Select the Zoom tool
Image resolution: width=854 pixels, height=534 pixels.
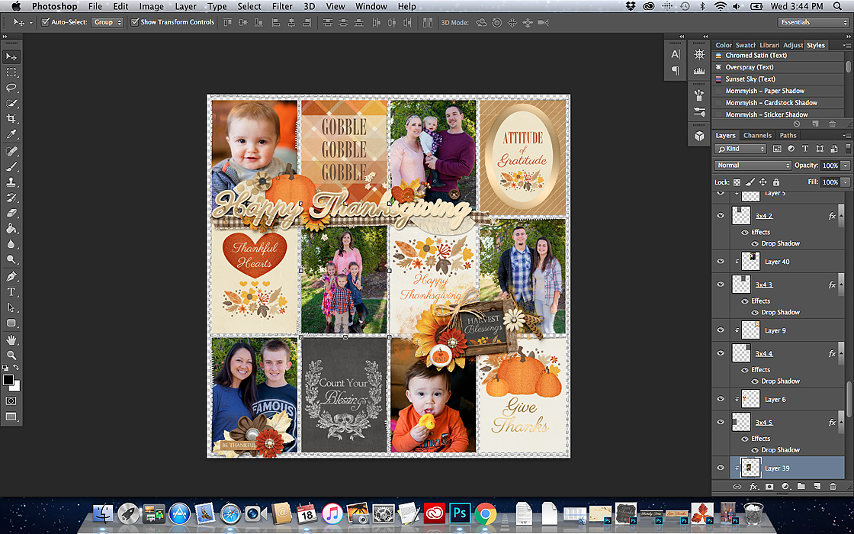pos(11,355)
